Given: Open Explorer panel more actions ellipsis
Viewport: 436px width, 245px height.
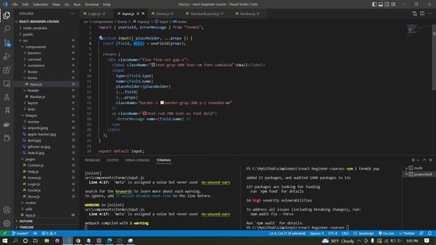Looking at the screenshot, I should click(73, 14).
